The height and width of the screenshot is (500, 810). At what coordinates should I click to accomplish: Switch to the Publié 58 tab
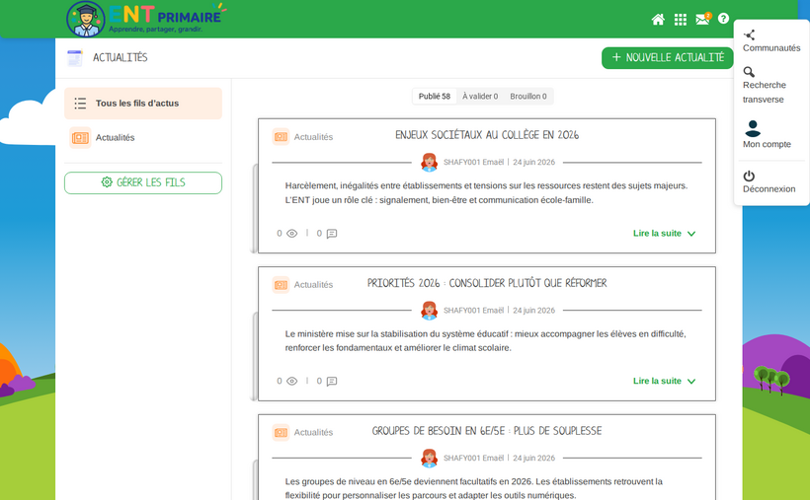[x=435, y=97]
